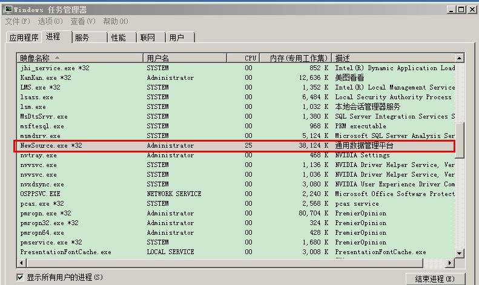The width and height of the screenshot is (479, 285).
Task: Select the NewSource.exe *32 process
Action: (236, 146)
